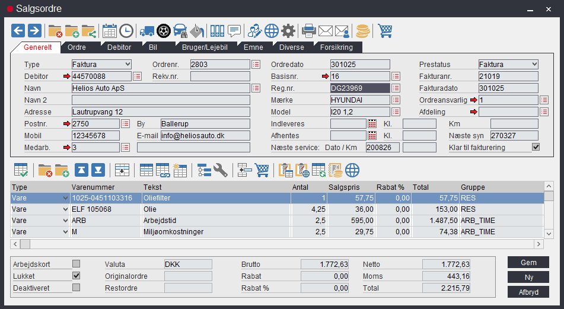Uncheck the Lukket checkbox

76,276
